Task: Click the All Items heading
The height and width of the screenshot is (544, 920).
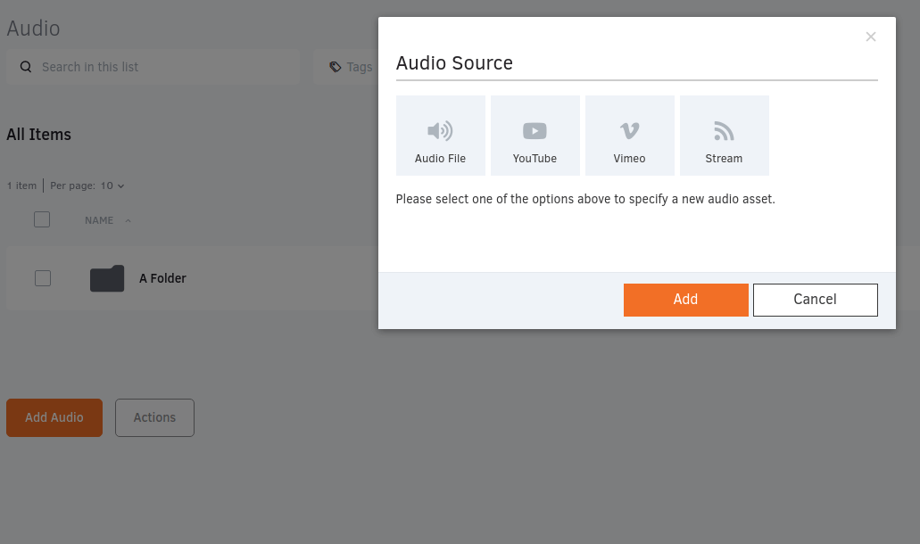Action: [38, 135]
